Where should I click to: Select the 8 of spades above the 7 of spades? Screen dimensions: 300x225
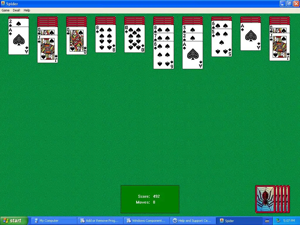coord(163,29)
